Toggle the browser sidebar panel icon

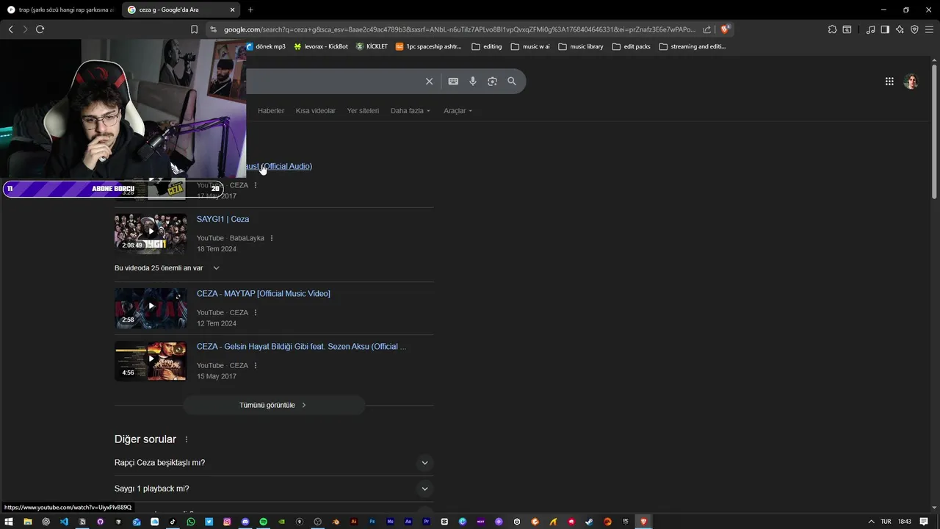click(885, 29)
